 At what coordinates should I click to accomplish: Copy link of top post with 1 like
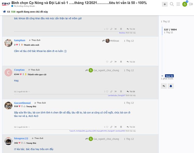pos(111,29)
